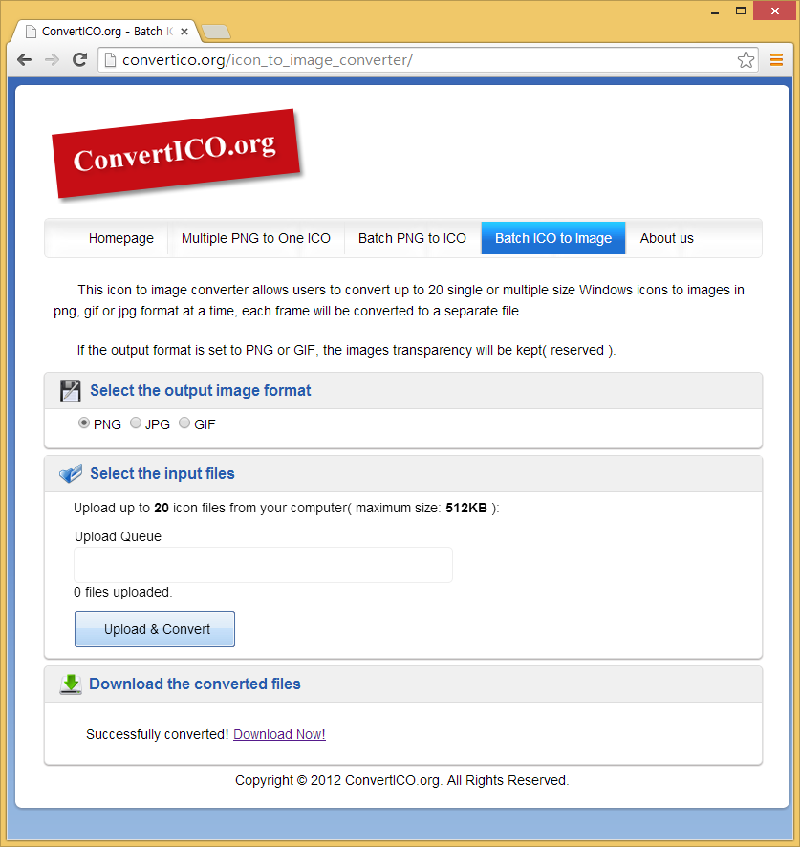Open the About us page

click(666, 238)
